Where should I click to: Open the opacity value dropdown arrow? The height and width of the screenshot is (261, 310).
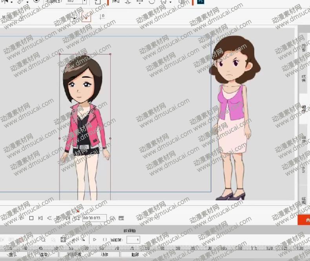[x=85, y=2]
